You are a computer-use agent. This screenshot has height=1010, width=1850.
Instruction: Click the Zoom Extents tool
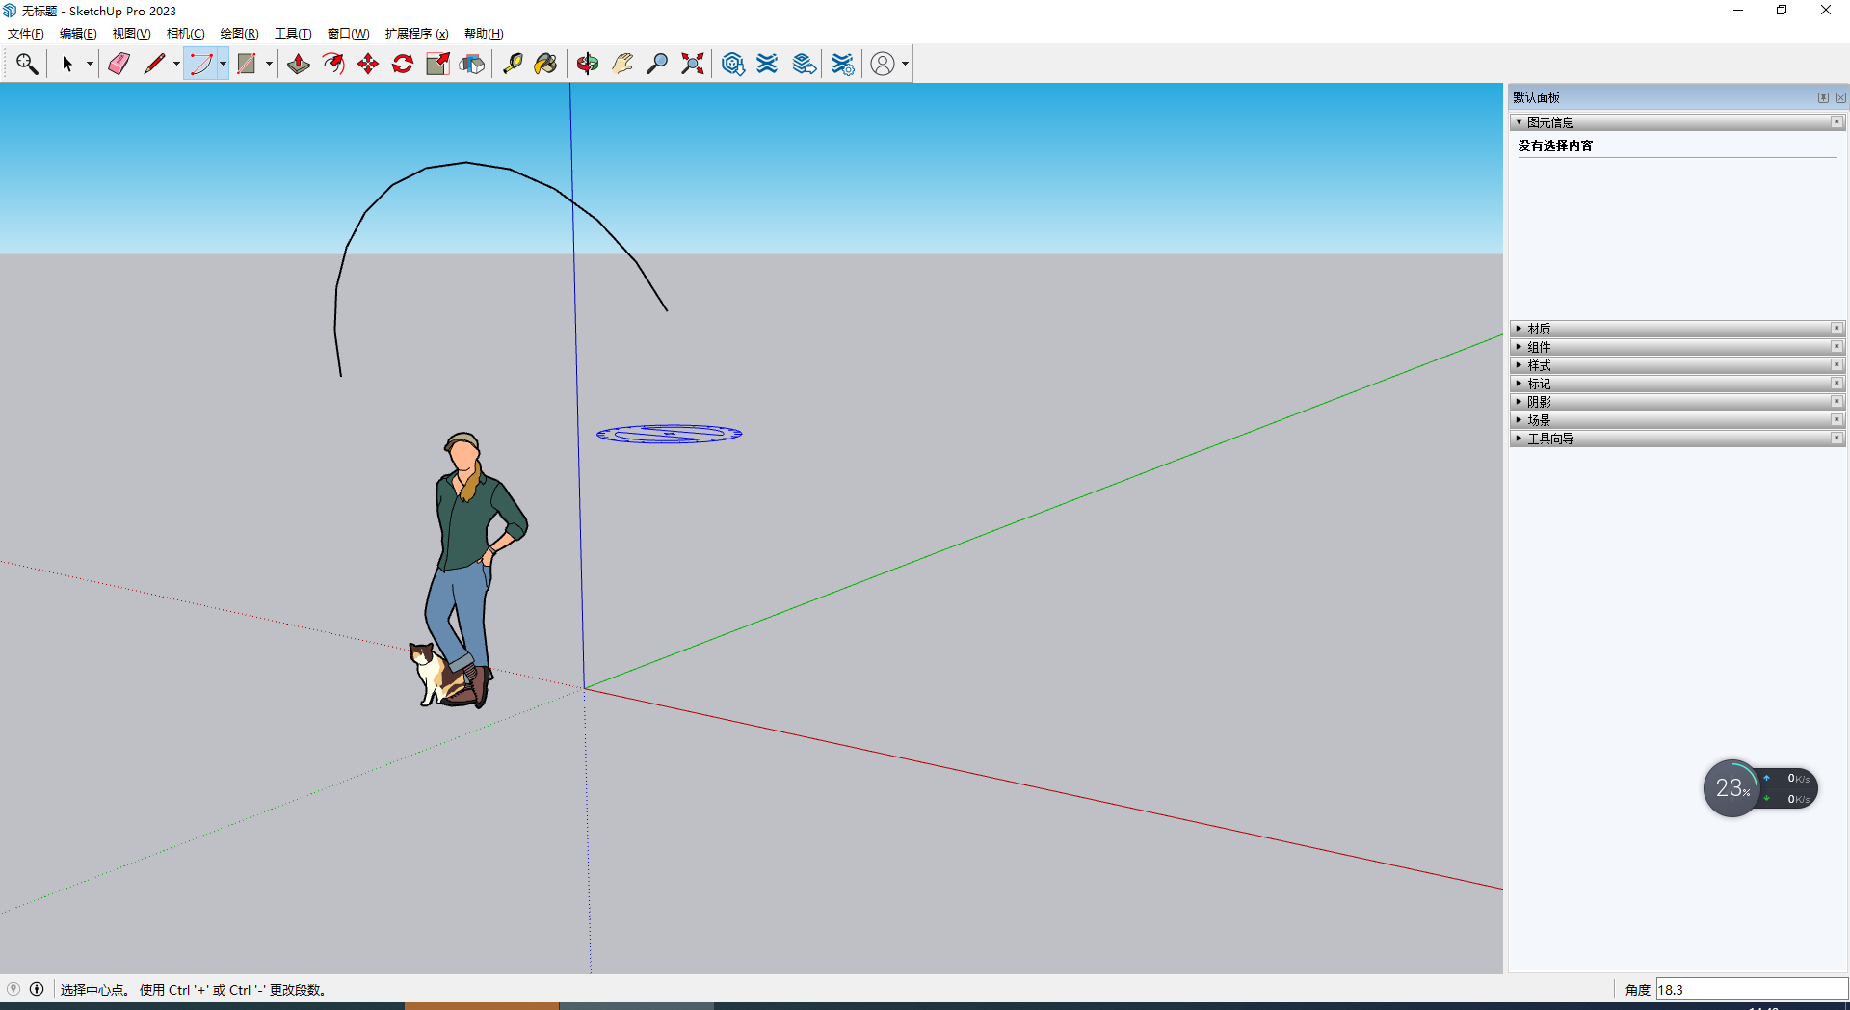(x=692, y=64)
